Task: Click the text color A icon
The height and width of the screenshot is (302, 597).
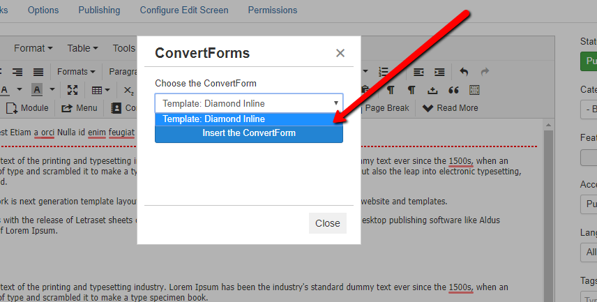Action: point(5,90)
